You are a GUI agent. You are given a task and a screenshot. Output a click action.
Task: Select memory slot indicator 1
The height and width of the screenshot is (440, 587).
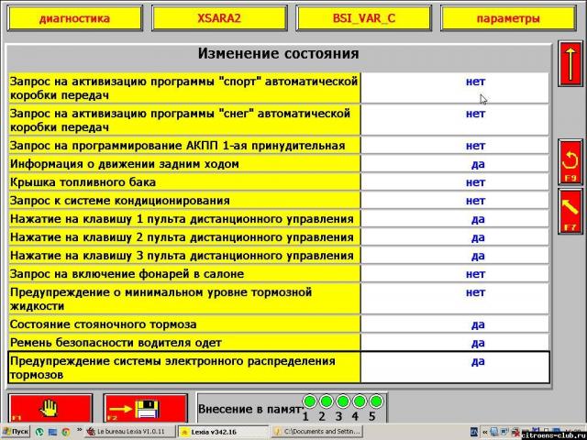pos(309,401)
